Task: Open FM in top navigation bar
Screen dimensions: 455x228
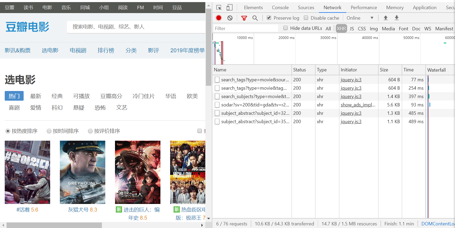Action: 140,8
